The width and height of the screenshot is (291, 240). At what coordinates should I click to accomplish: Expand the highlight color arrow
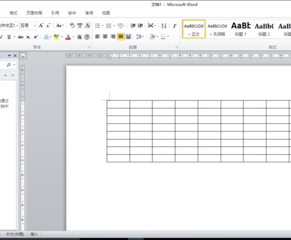(62, 37)
